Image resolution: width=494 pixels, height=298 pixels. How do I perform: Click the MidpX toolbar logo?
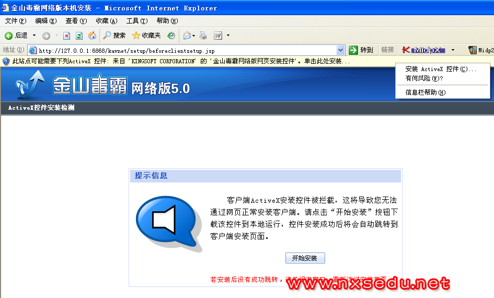tap(424, 50)
